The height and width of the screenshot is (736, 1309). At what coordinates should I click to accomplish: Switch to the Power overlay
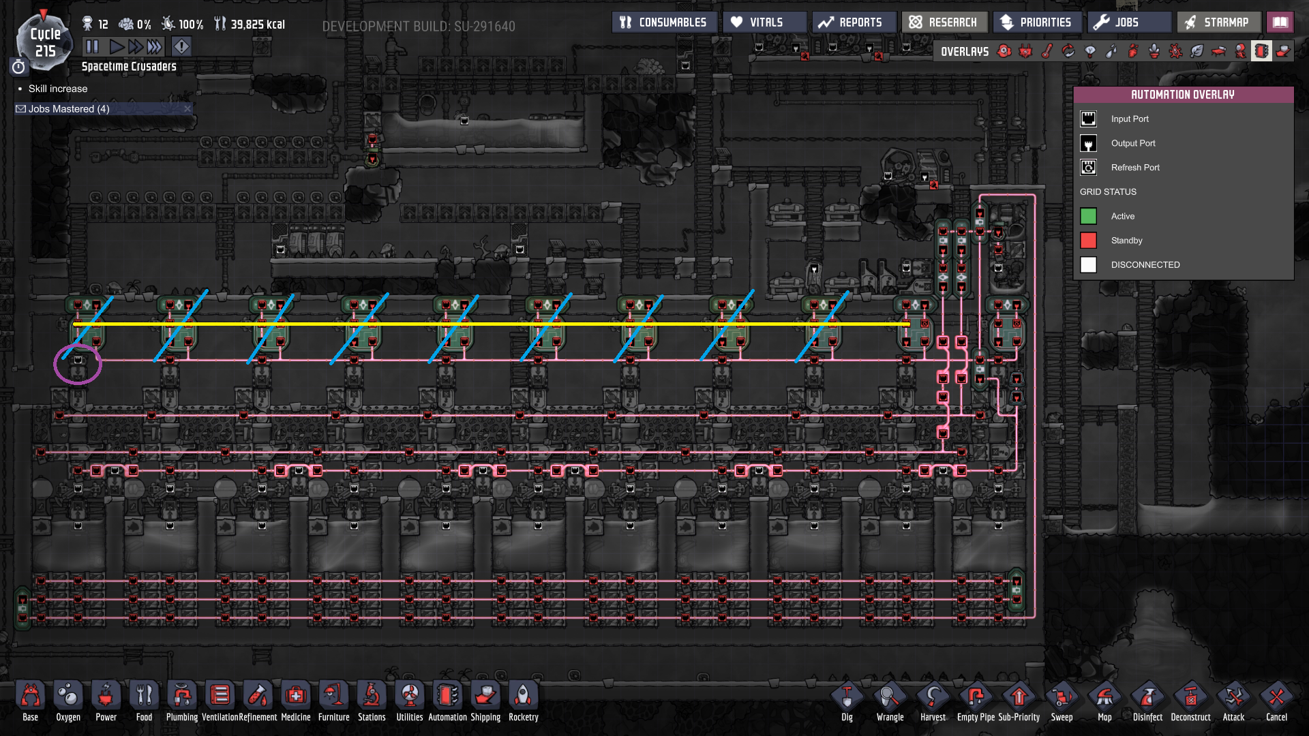click(x=1025, y=51)
